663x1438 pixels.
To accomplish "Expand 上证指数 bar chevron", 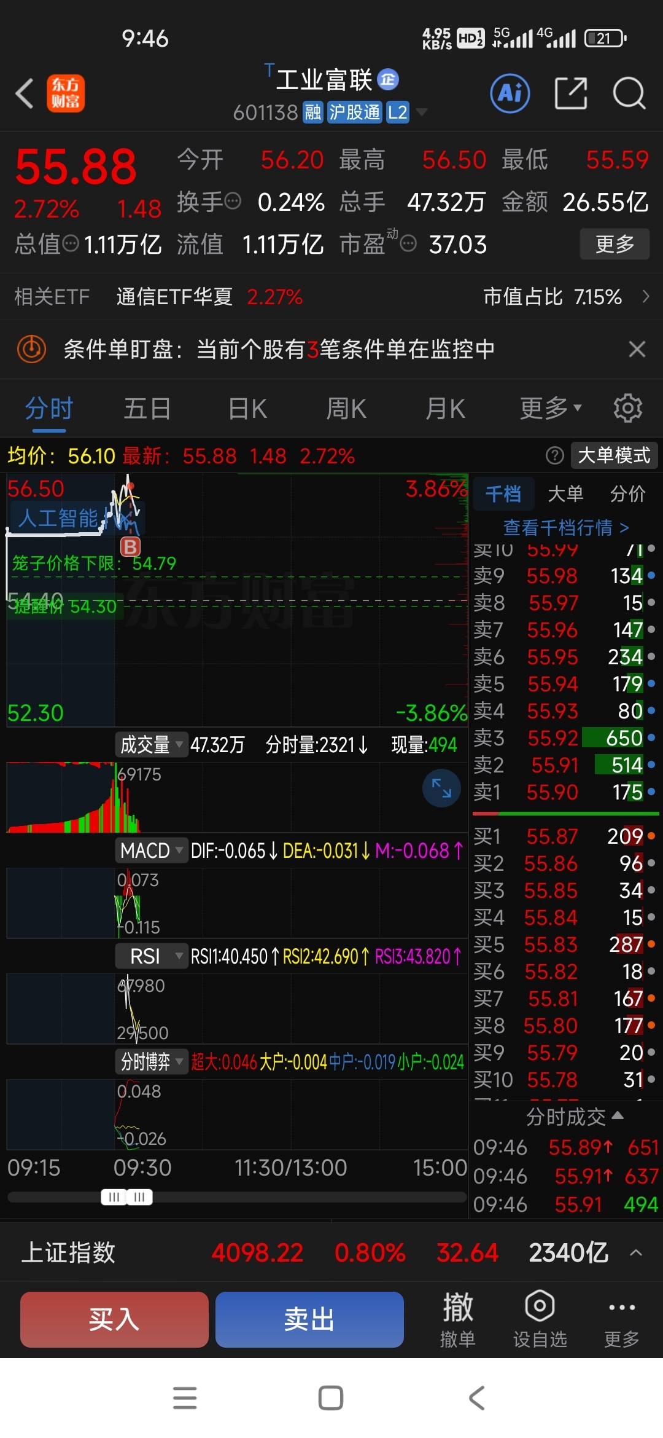I will 637,1252.
